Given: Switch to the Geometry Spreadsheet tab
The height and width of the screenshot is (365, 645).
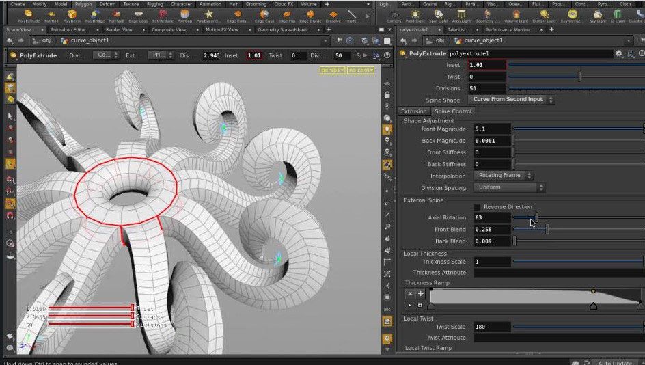Looking at the screenshot, I should click(x=282, y=30).
